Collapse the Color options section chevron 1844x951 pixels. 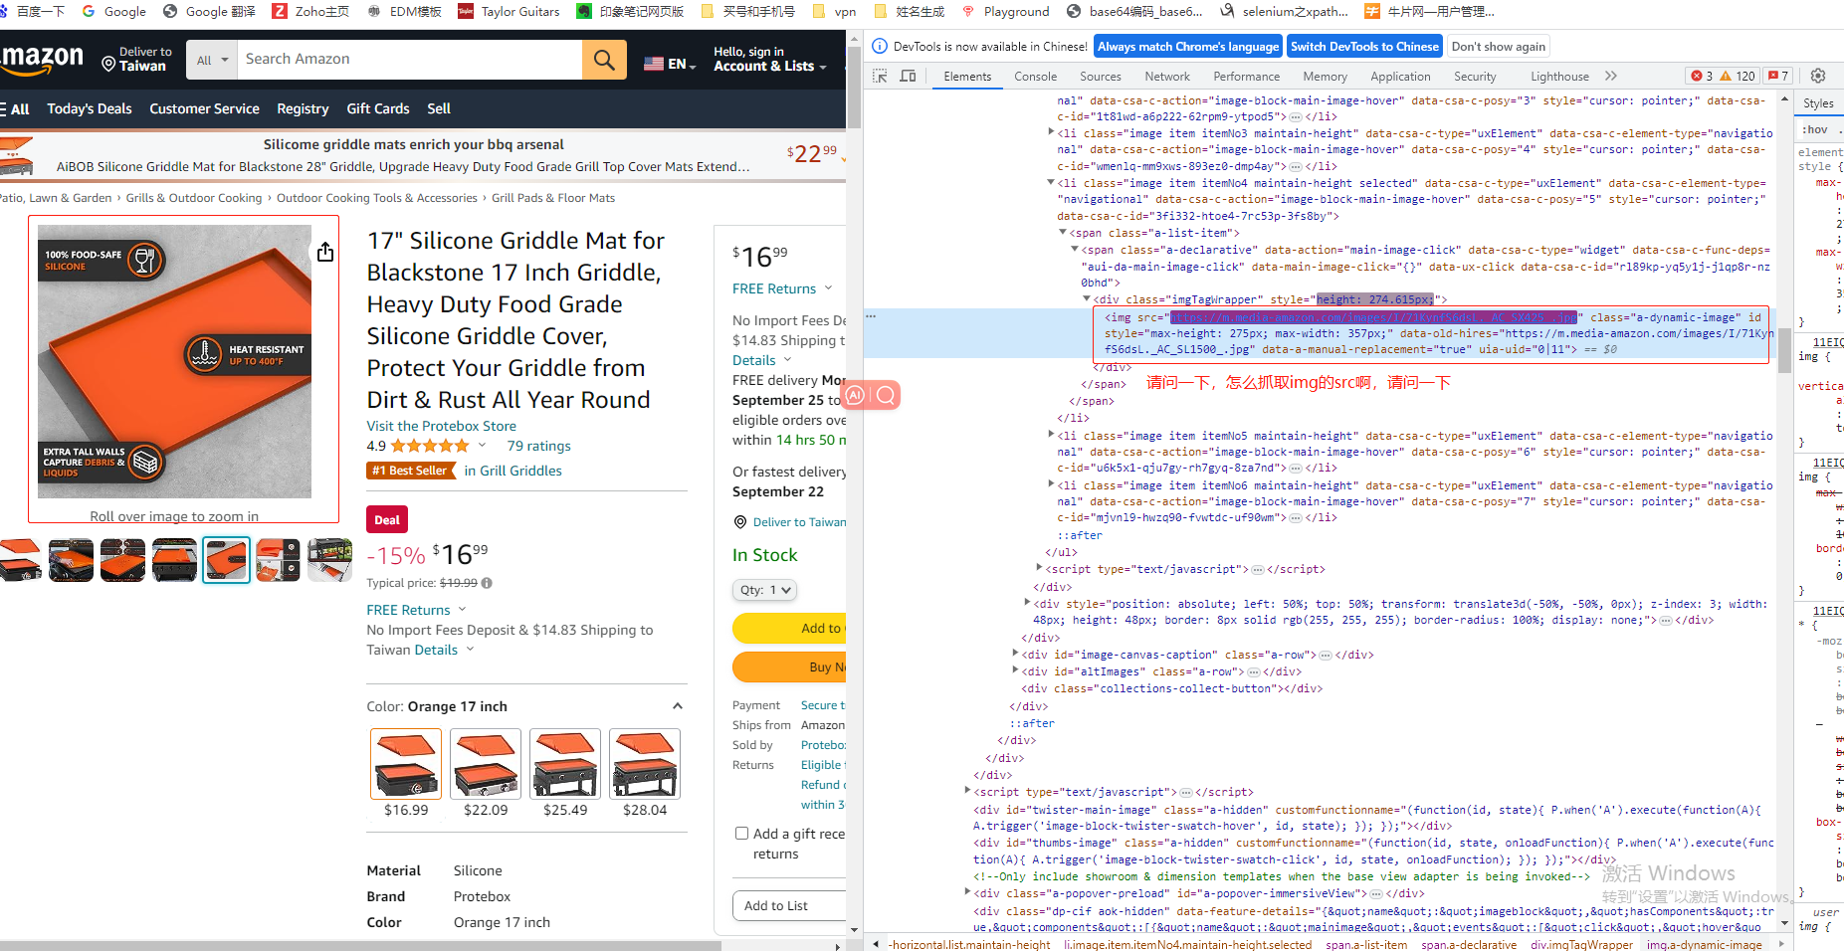point(678,706)
